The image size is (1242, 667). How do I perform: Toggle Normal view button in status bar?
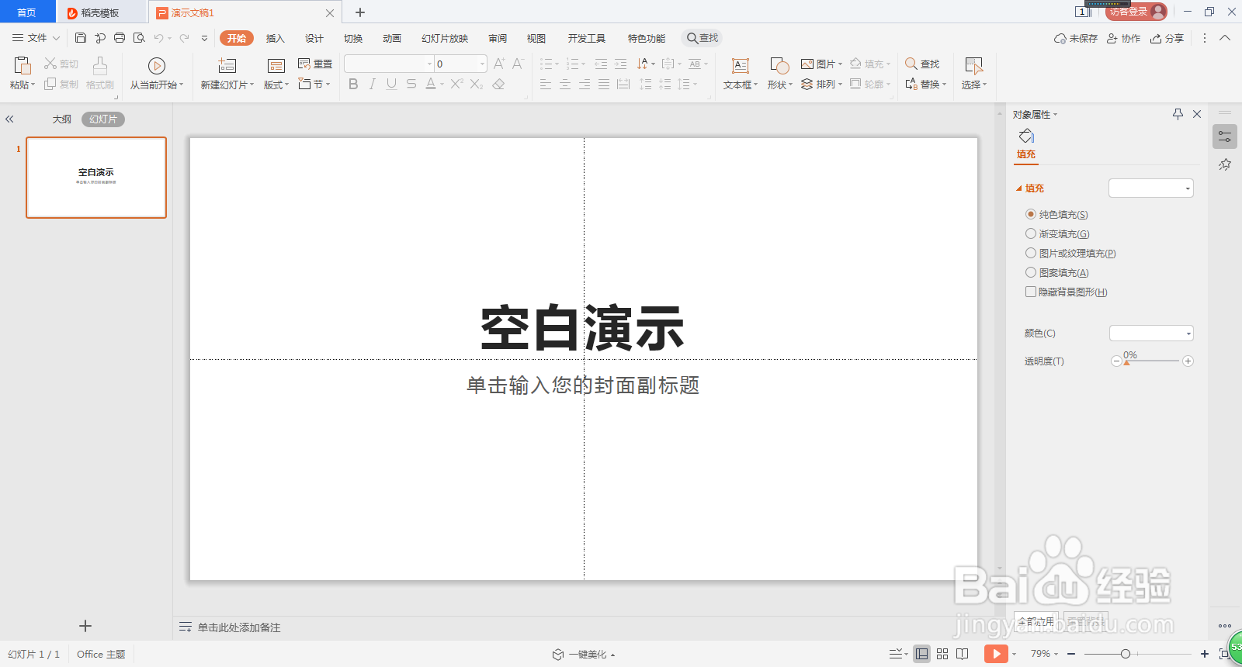921,654
